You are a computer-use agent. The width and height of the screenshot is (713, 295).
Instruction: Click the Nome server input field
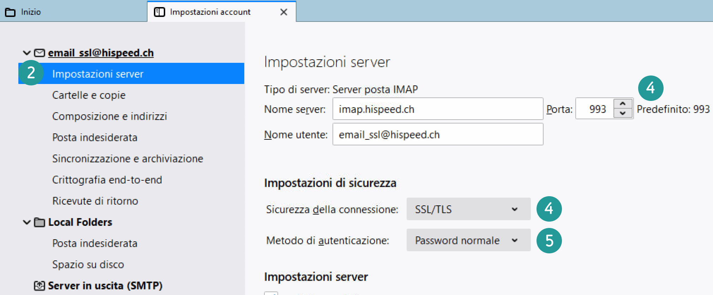click(438, 109)
